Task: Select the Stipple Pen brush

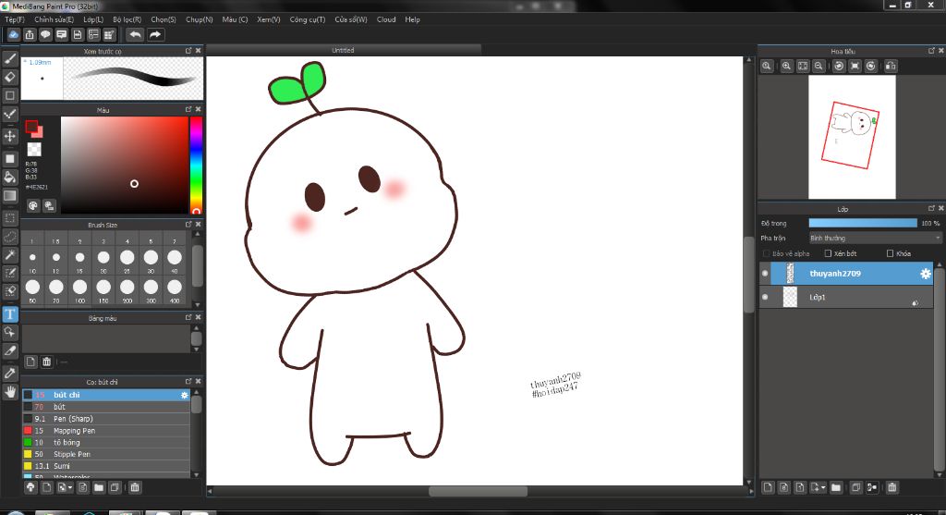Action: coord(106,454)
